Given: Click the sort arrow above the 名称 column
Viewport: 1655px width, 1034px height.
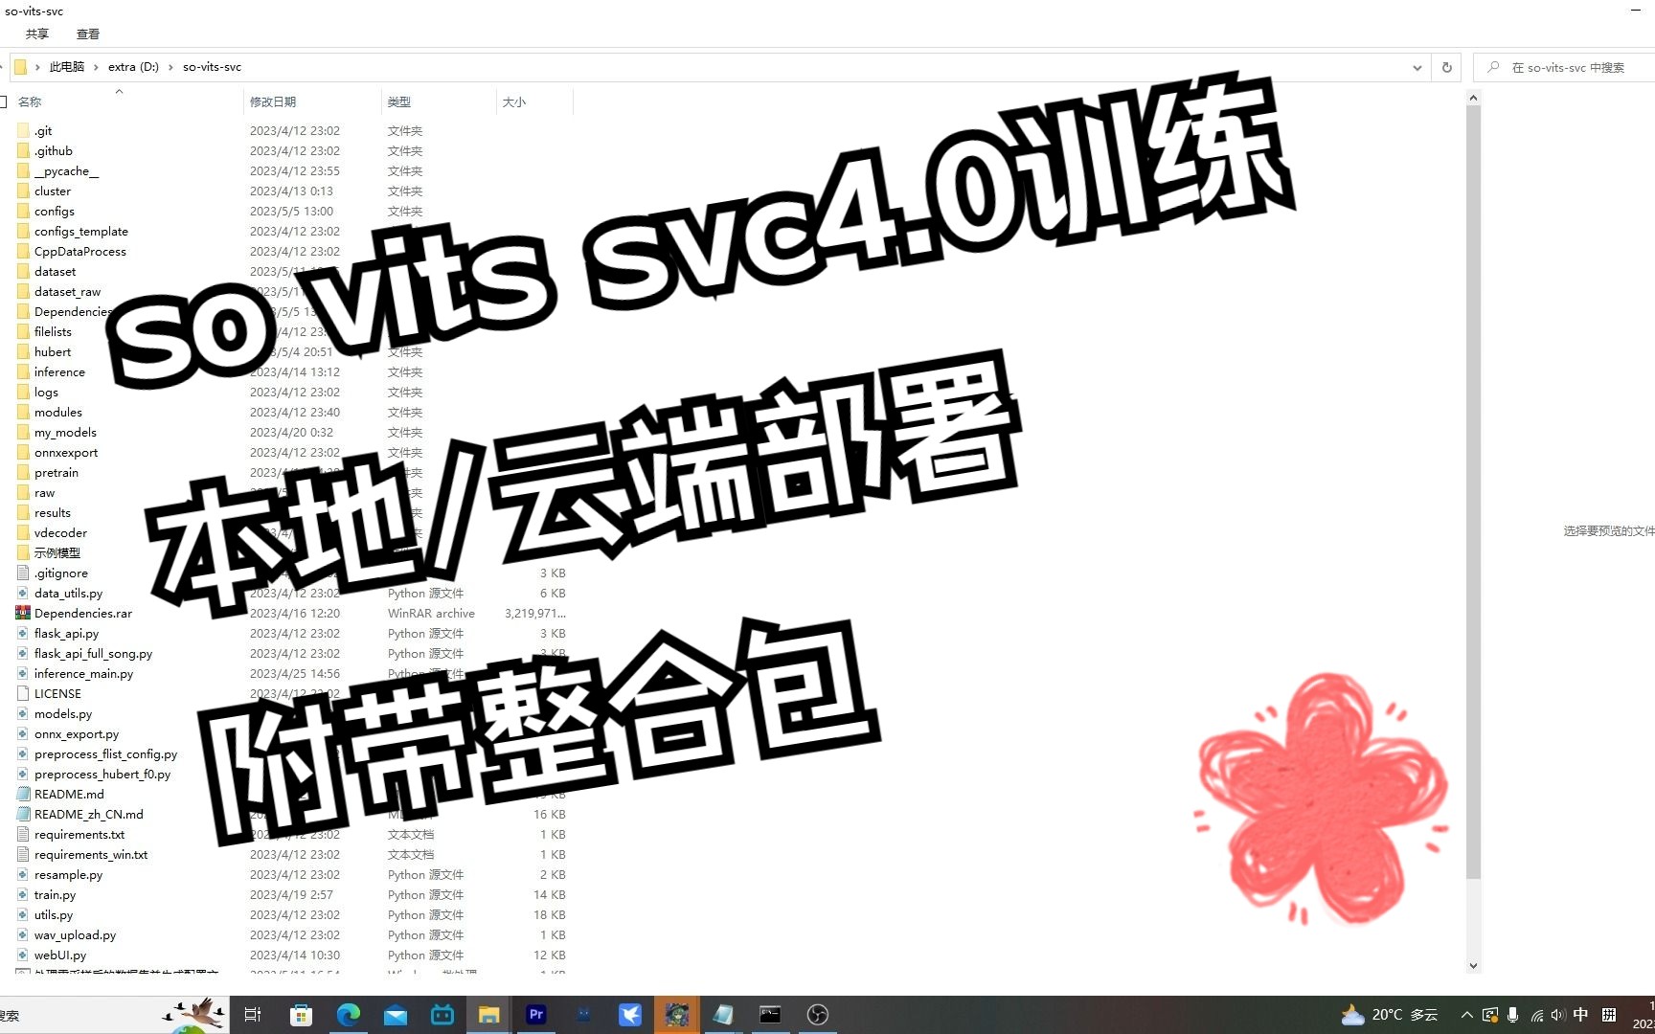Looking at the screenshot, I should (x=119, y=91).
